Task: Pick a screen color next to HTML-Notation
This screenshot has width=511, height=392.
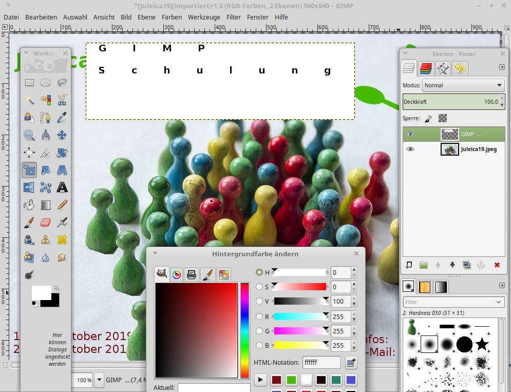Action: (x=351, y=363)
